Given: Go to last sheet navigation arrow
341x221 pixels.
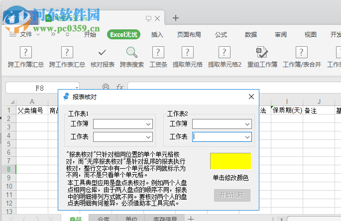Looking at the screenshot, I should click(50, 219).
